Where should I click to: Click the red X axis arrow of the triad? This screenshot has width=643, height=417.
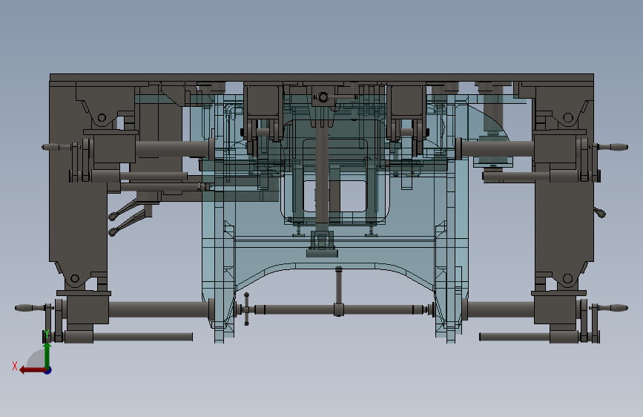(33, 370)
